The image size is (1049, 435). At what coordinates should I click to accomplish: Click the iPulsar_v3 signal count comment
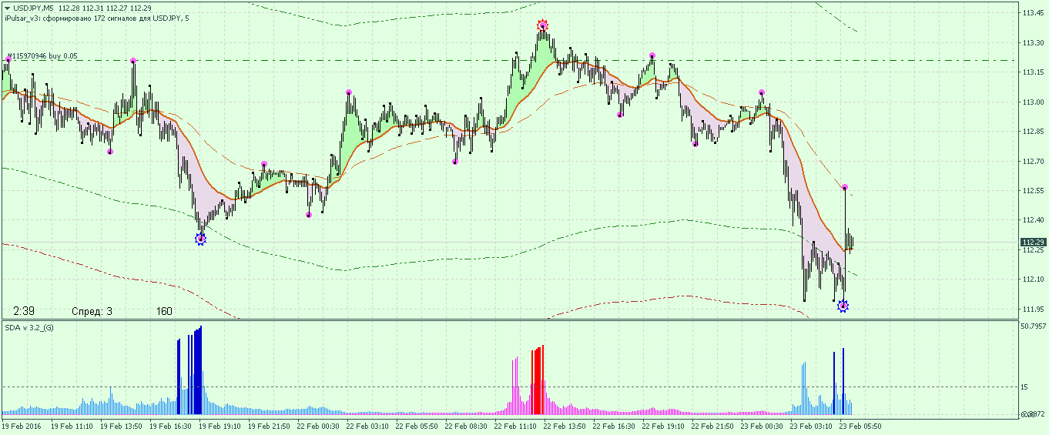click(x=96, y=18)
